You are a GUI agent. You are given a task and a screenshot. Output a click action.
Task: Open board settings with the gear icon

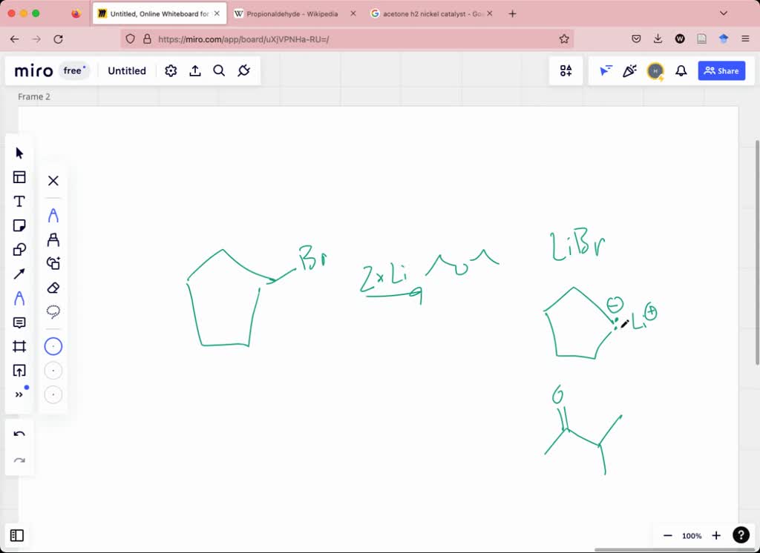pyautogui.click(x=171, y=70)
